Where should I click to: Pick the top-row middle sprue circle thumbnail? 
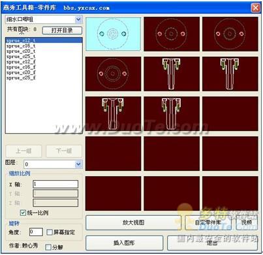172,34
